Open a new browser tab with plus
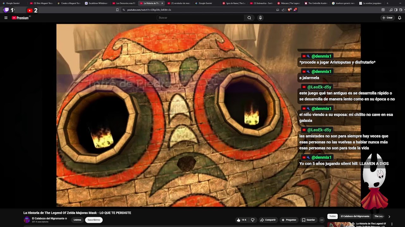This screenshot has width=405, height=227. point(387,3)
